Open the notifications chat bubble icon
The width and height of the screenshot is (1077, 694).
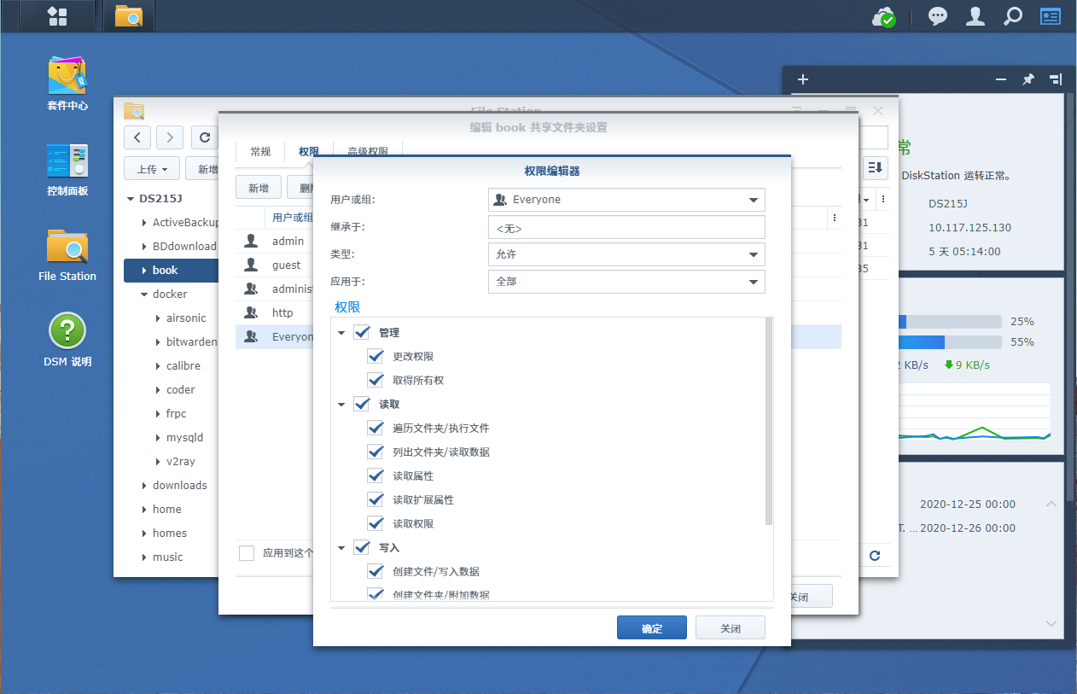(x=938, y=16)
